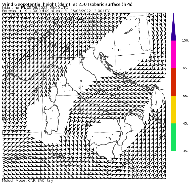Click the green 35–45 color band

pyautogui.click(x=173, y=137)
